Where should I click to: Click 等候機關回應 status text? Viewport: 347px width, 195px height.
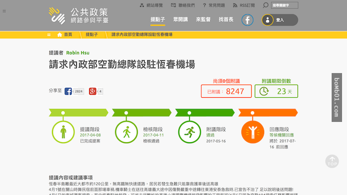(282, 135)
